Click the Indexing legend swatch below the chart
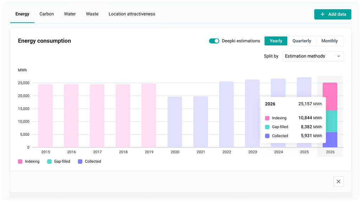This screenshot has width=362, height=202. pos(20,161)
